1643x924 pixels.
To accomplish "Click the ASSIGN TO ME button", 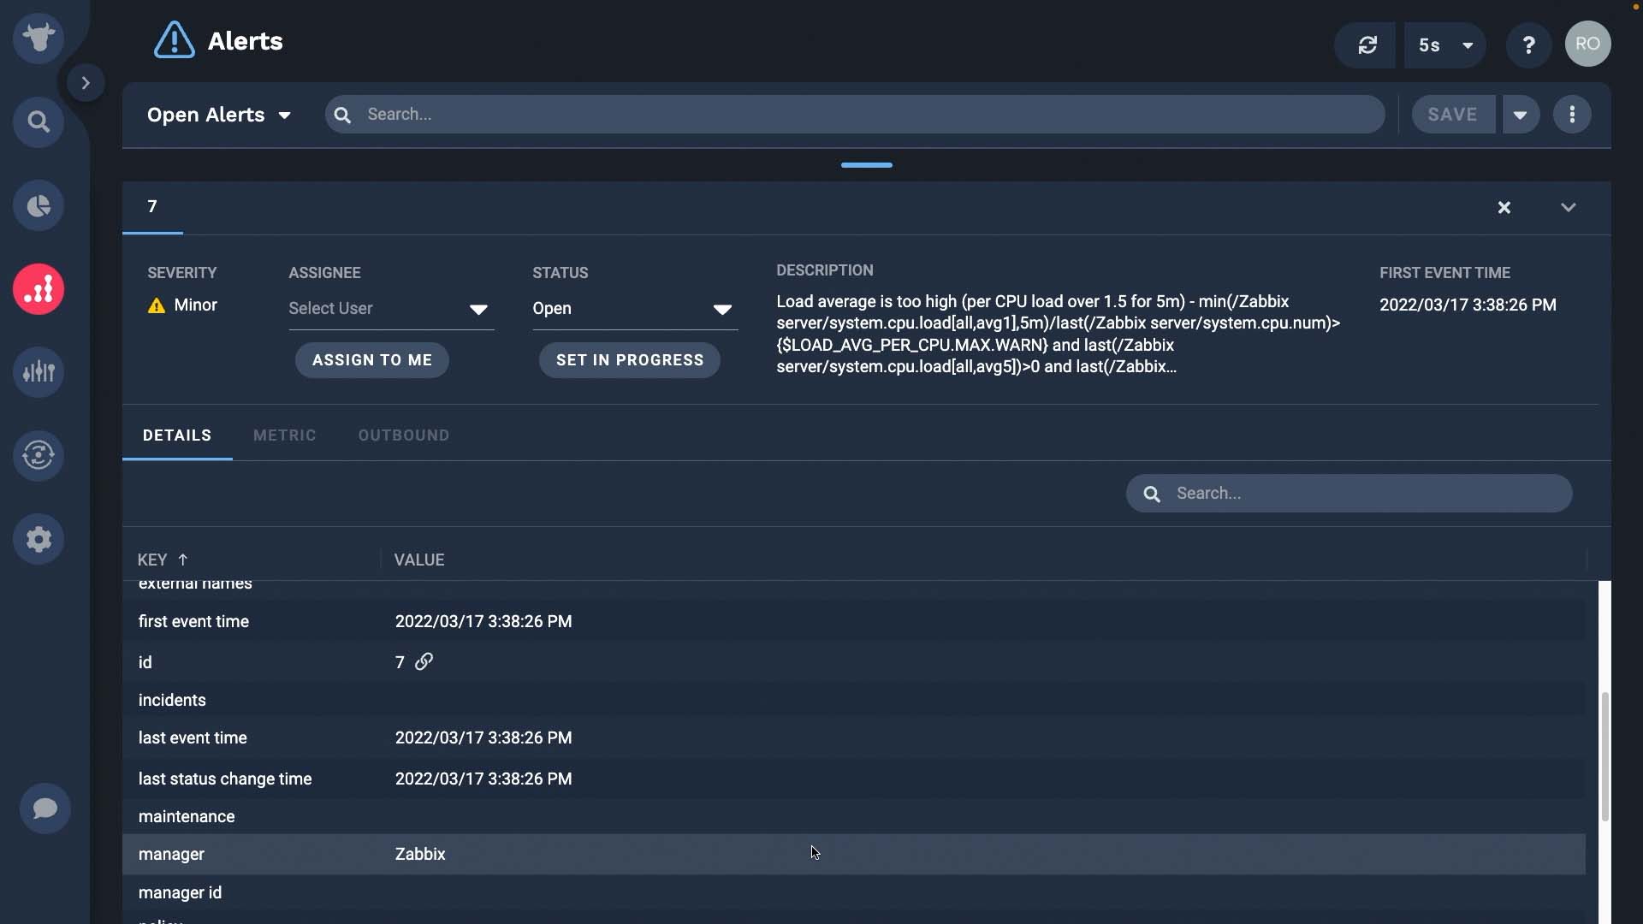I will point(372,360).
